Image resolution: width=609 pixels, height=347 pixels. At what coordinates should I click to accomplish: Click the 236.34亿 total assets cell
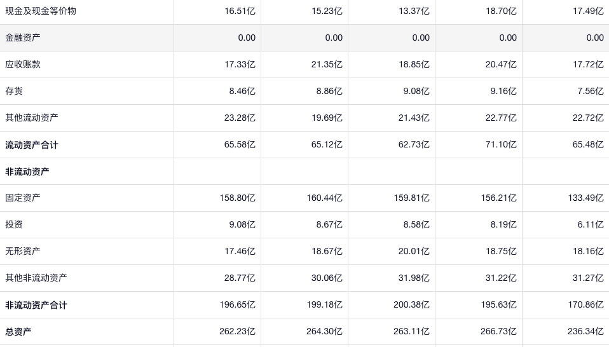click(585, 332)
